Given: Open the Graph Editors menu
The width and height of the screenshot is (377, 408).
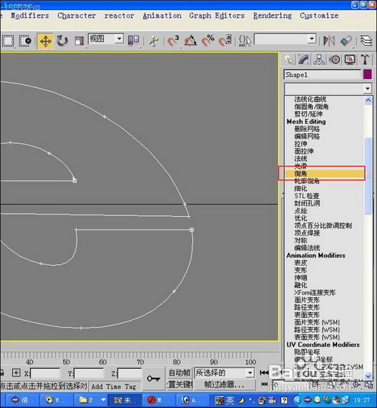Looking at the screenshot, I should [217, 16].
